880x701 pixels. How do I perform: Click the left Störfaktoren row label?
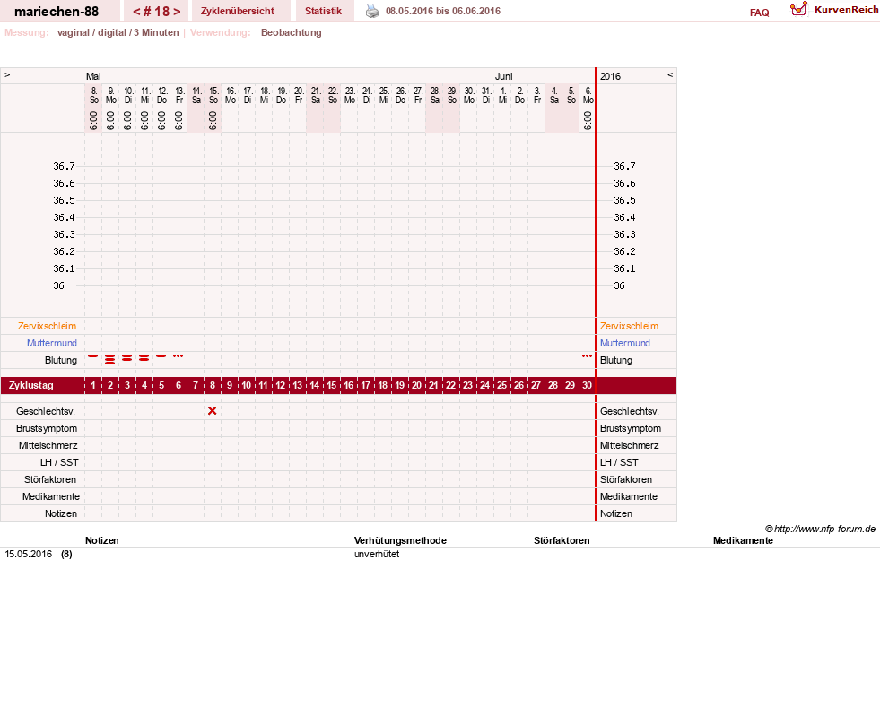(x=50, y=479)
